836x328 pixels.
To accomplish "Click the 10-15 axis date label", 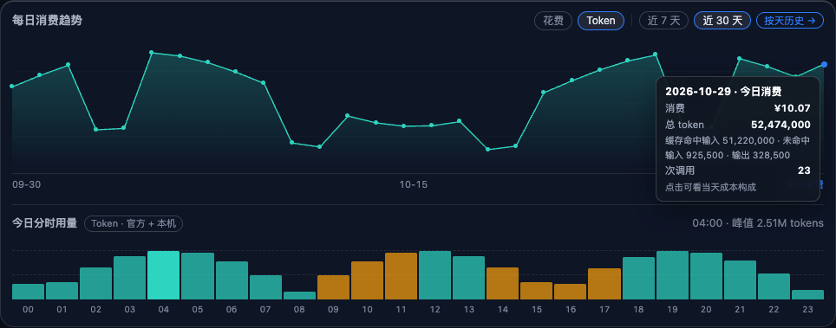I will (413, 184).
